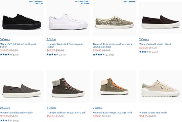This screenshot has width=182, height=122.
Task: Show 2 Colors under gray Double Decker Suede
Action: pos(5,108)
